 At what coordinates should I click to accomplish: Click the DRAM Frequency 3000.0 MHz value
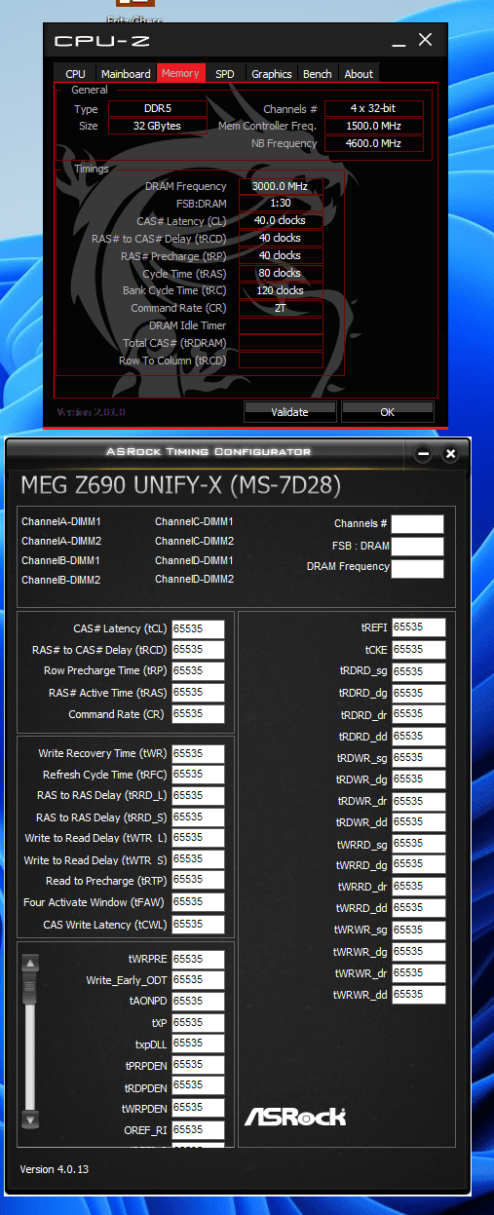[281, 186]
